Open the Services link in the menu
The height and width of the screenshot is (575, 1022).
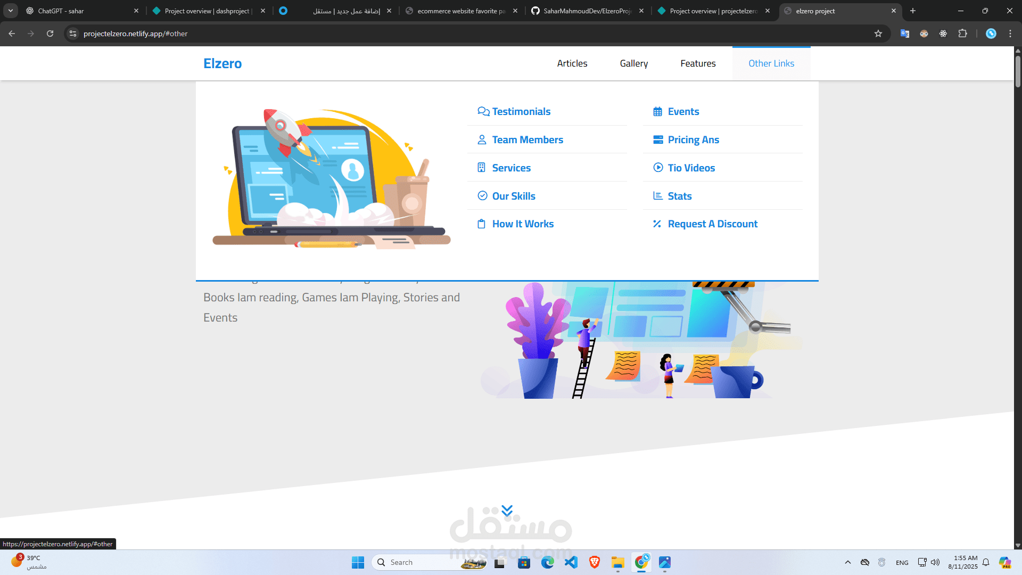[x=511, y=168]
